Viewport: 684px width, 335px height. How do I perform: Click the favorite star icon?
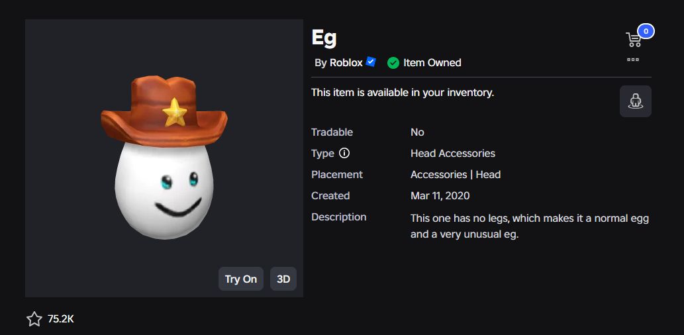[x=34, y=319]
